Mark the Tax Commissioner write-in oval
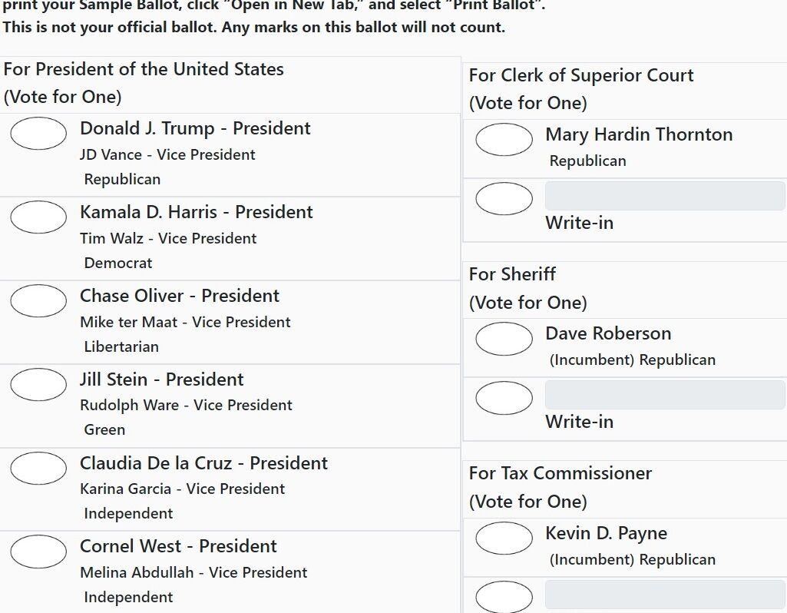This screenshot has width=787, height=613. [504, 596]
